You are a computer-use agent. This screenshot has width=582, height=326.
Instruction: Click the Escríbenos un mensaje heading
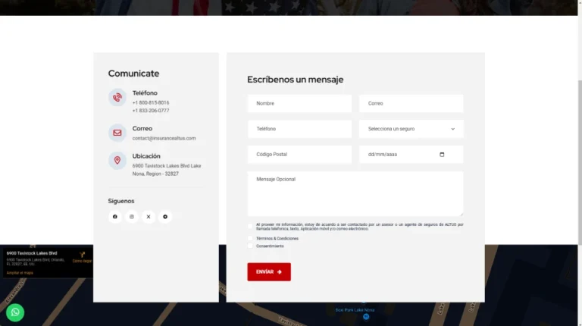296,80
